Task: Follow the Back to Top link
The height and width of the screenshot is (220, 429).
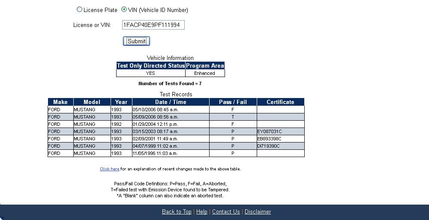Action: [x=177, y=212]
